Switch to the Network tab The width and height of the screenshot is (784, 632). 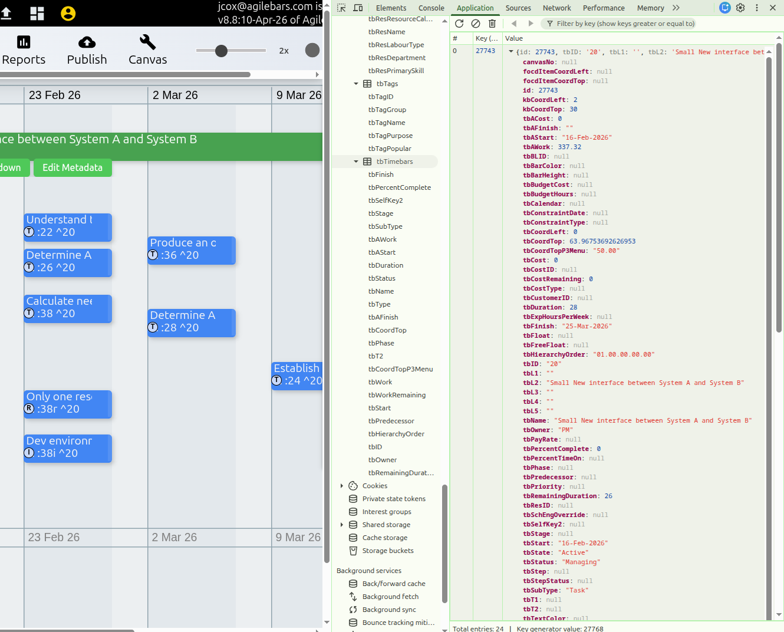click(556, 8)
